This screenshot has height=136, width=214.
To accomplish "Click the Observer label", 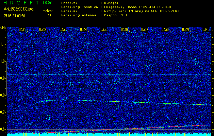I will (69, 3).
